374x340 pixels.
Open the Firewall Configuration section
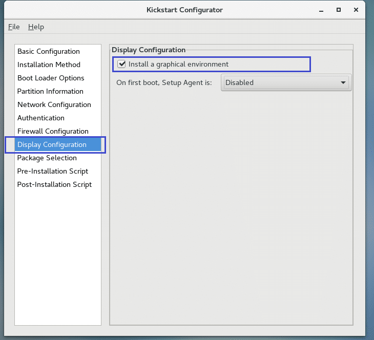point(53,131)
